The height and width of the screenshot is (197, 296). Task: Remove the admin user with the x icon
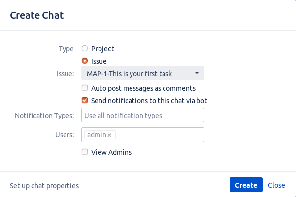109,135
